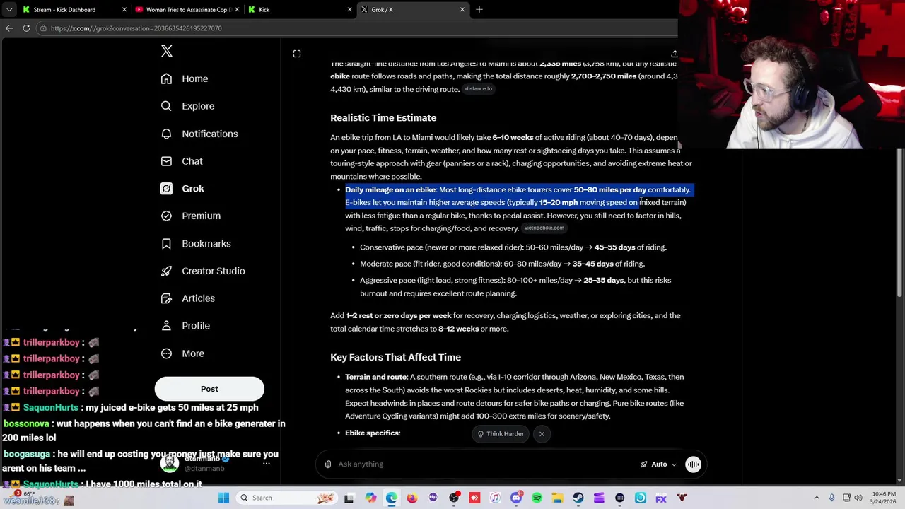The height and width of the screenshot is (509, 905).
Task: Reload the current page
Action: [x=26, y=28]
